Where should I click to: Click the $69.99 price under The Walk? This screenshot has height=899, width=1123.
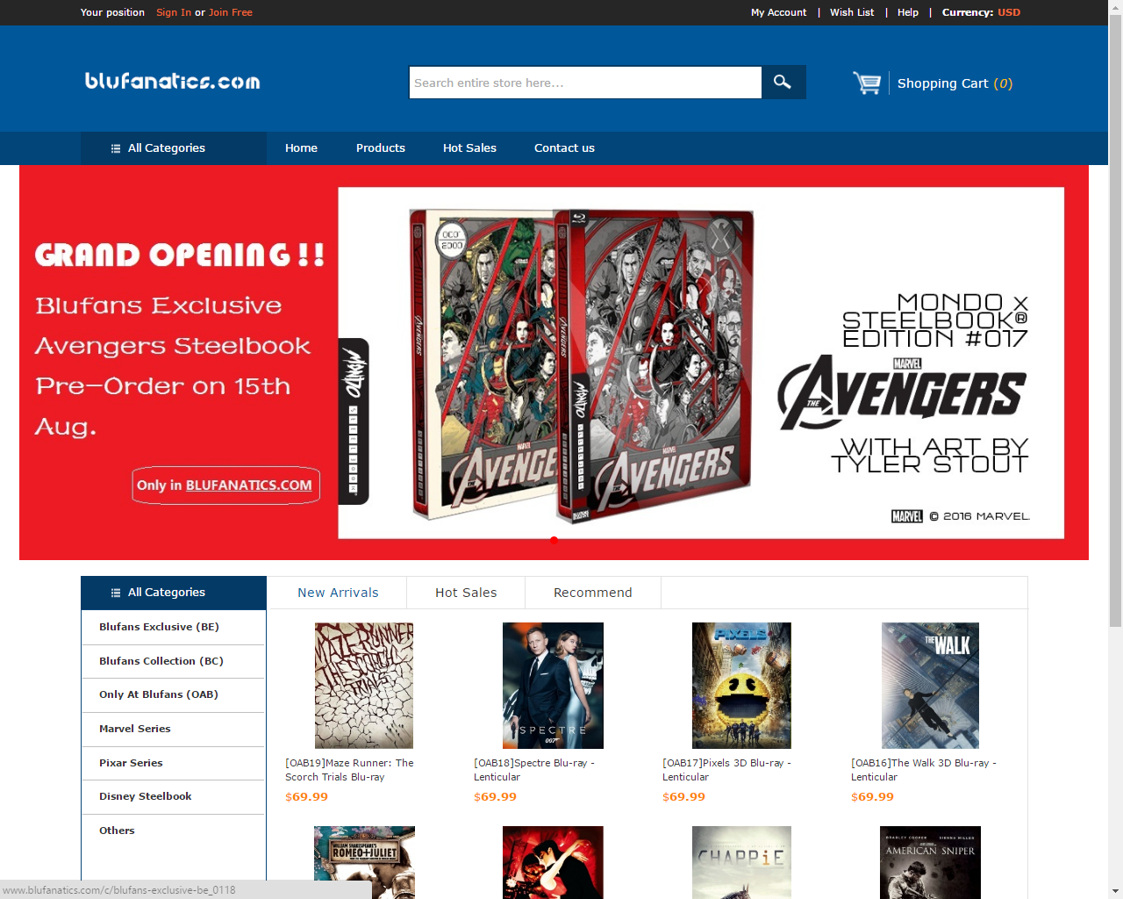[872, 797]
